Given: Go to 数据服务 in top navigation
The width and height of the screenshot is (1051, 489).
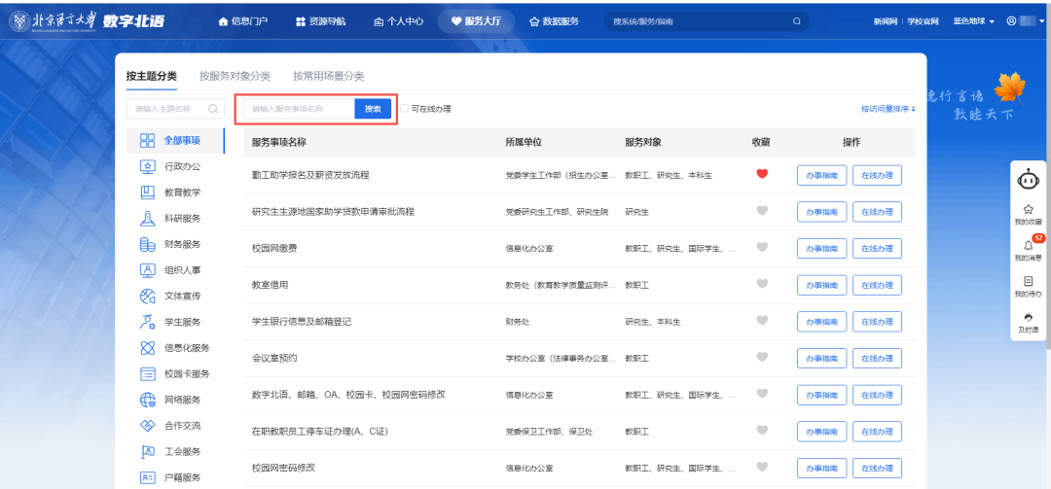Looking at the screenshot, I should [555, 21].
